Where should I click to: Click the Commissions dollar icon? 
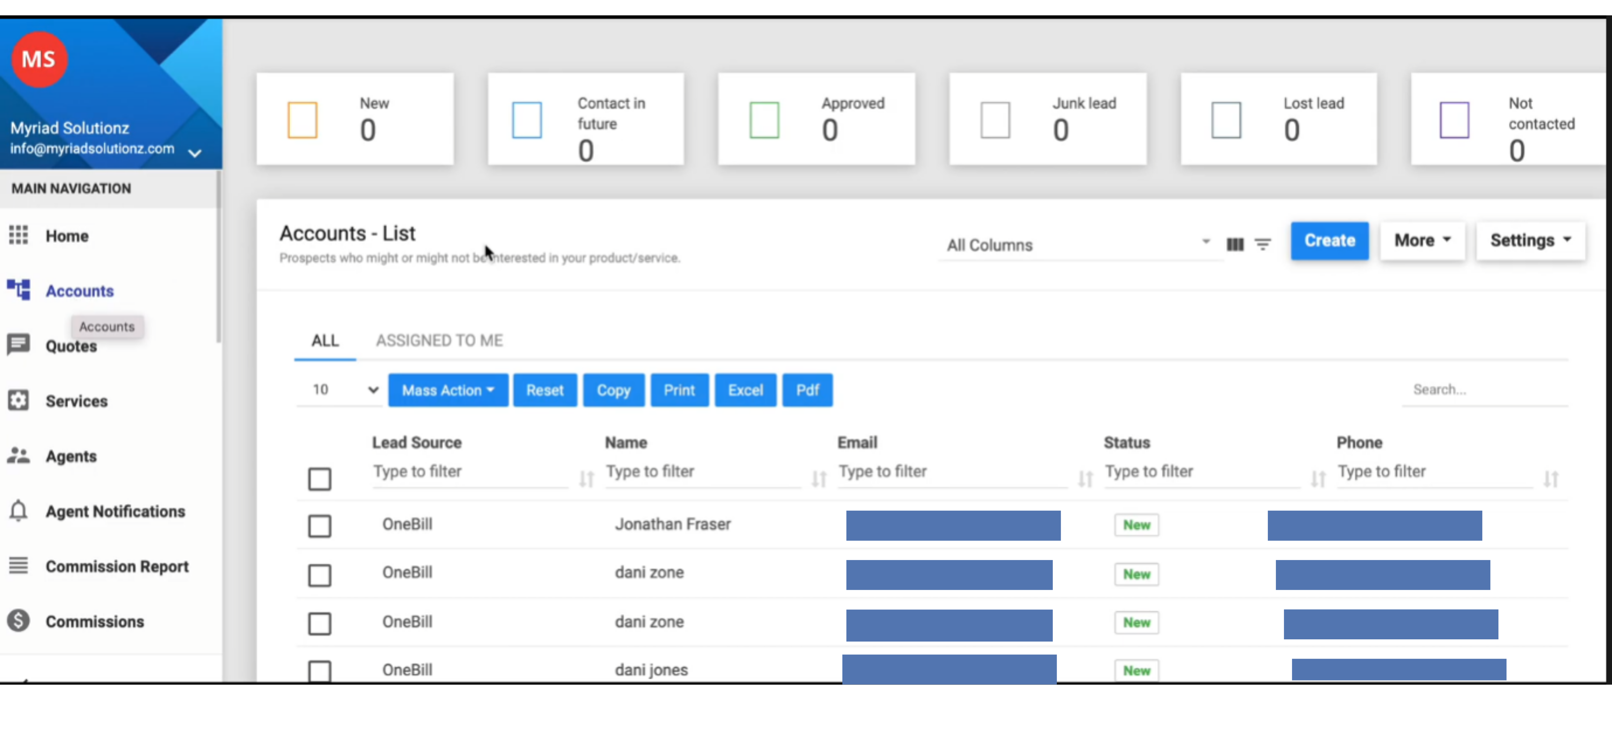pyautogui.click(x=18, y=621)
